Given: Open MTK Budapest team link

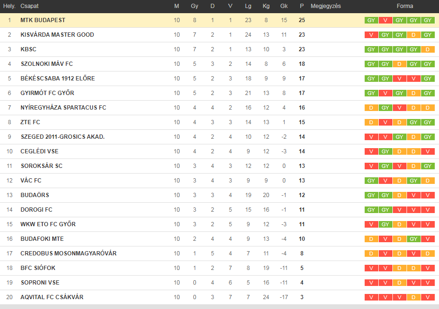Looking at the screenshot, I should (x=43, y=20).
